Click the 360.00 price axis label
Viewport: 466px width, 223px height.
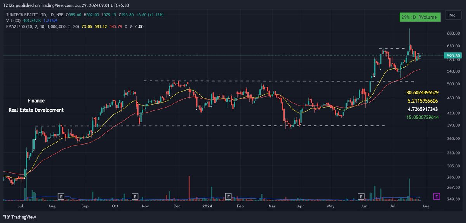453,139
